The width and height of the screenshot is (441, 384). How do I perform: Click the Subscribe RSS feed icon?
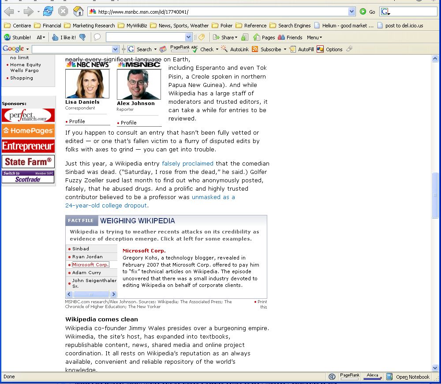255,49
